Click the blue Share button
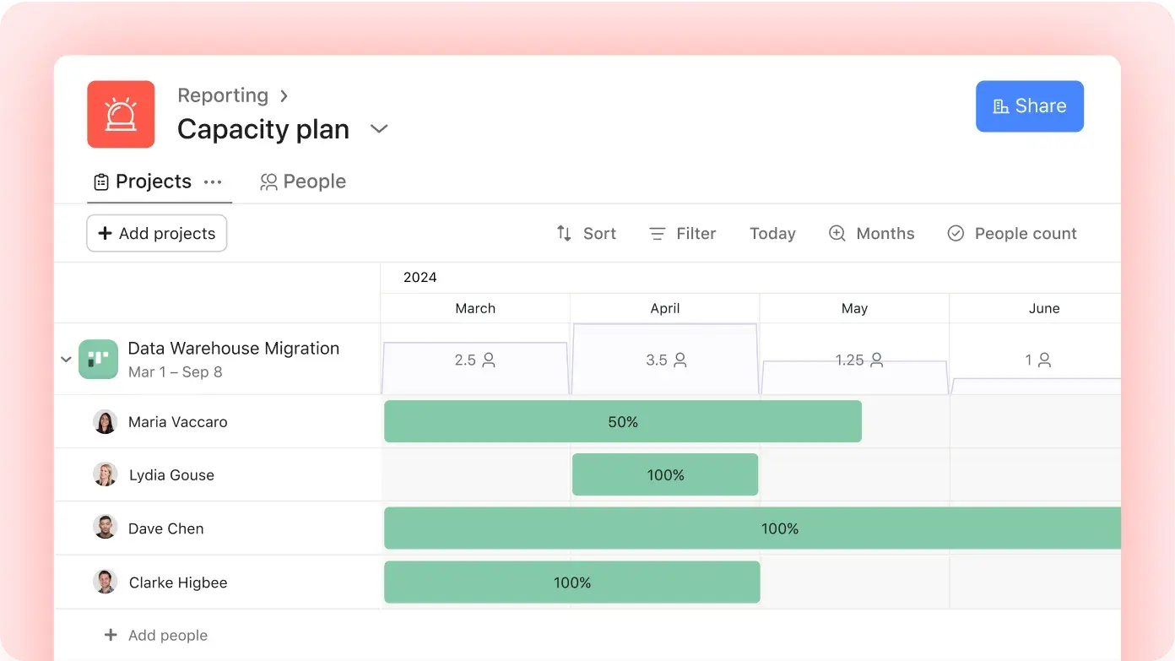Viewport: 1175px width, 661px height. 1029,106
